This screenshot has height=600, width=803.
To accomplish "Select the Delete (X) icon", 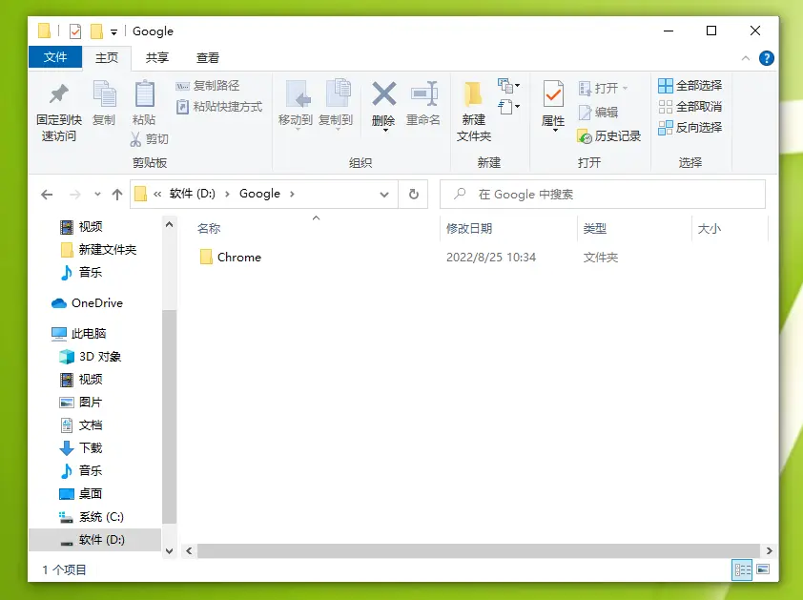I will [x=382, y=105].
